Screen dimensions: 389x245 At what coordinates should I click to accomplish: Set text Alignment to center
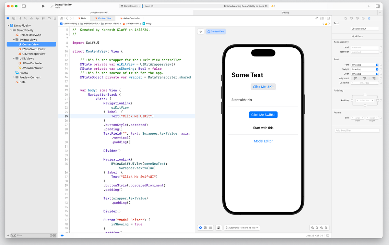[x=365, y=78]
